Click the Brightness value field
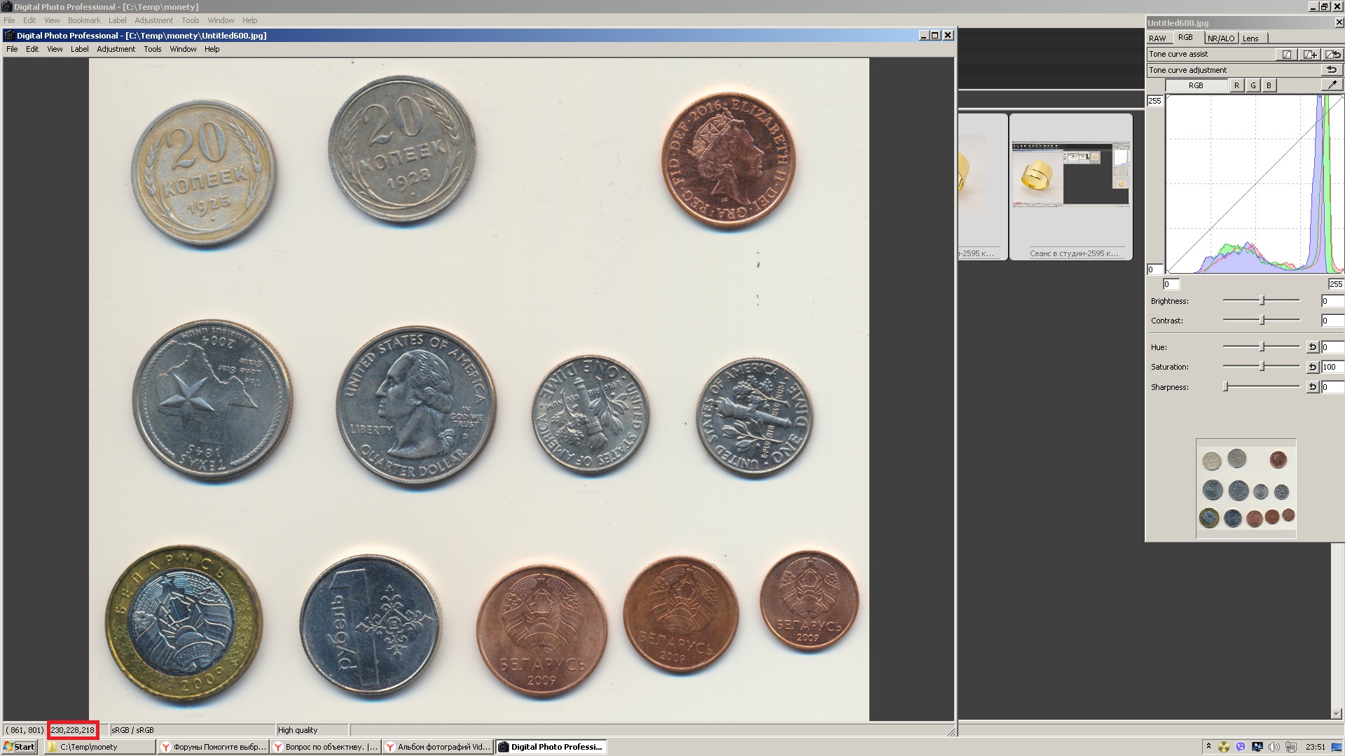This screenshot has width=1345, height=756. pyautogui.click(x=1332, y=301)
